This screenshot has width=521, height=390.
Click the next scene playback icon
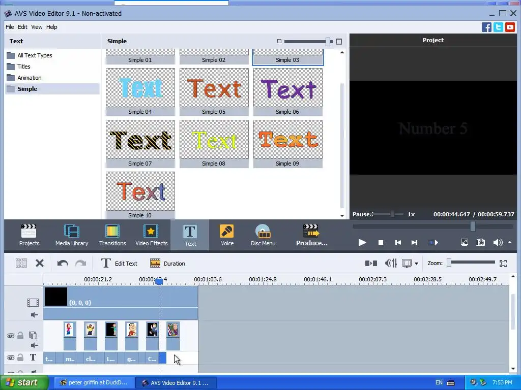(x=433, y=242)
